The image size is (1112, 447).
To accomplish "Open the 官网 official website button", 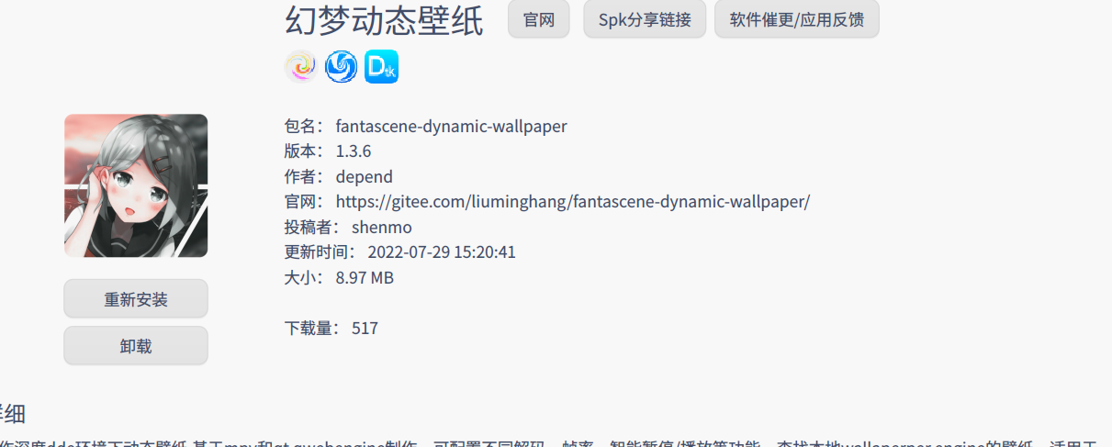I will pos(539,19).
